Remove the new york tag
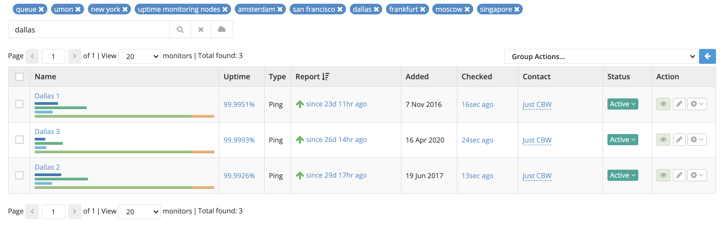The width and height of the screenshot is (724, 225). tap(125, 9)
